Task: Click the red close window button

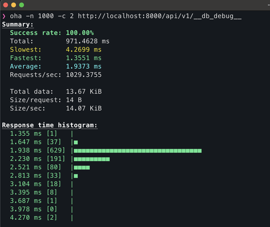Action: 6,5
